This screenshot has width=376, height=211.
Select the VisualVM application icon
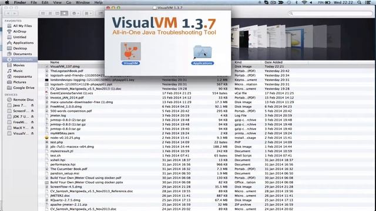pyautogui.click(x=130, y=52)
